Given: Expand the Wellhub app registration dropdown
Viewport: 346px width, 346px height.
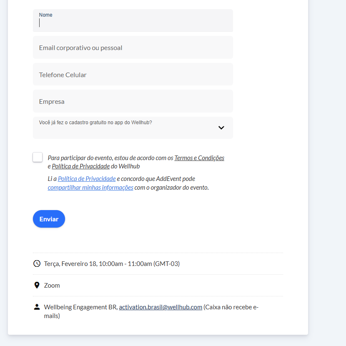Looking at the screenshot, I should (x=133, y=128).
